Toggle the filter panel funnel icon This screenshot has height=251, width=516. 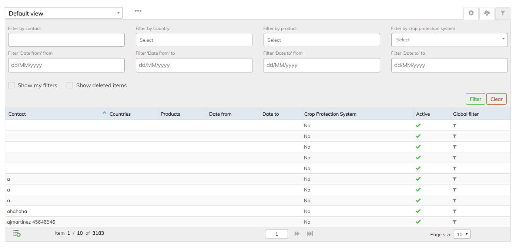503,13
